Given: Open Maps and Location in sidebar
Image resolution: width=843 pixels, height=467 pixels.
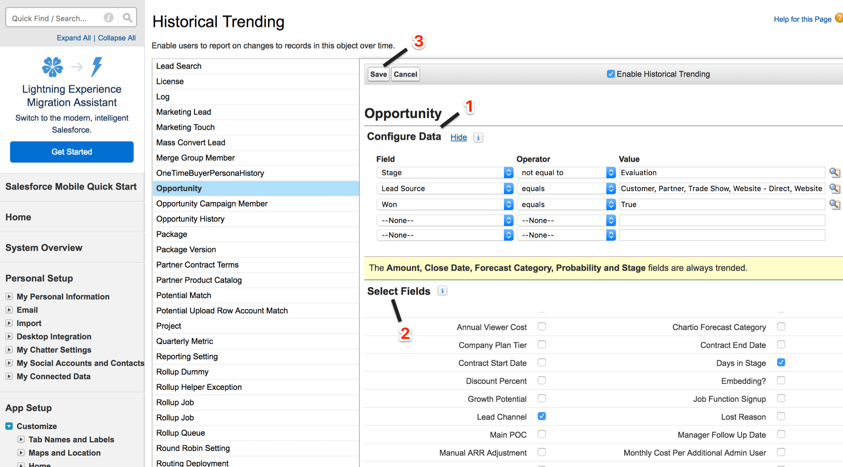Looking at the screenshot, I should coord(65,453).
